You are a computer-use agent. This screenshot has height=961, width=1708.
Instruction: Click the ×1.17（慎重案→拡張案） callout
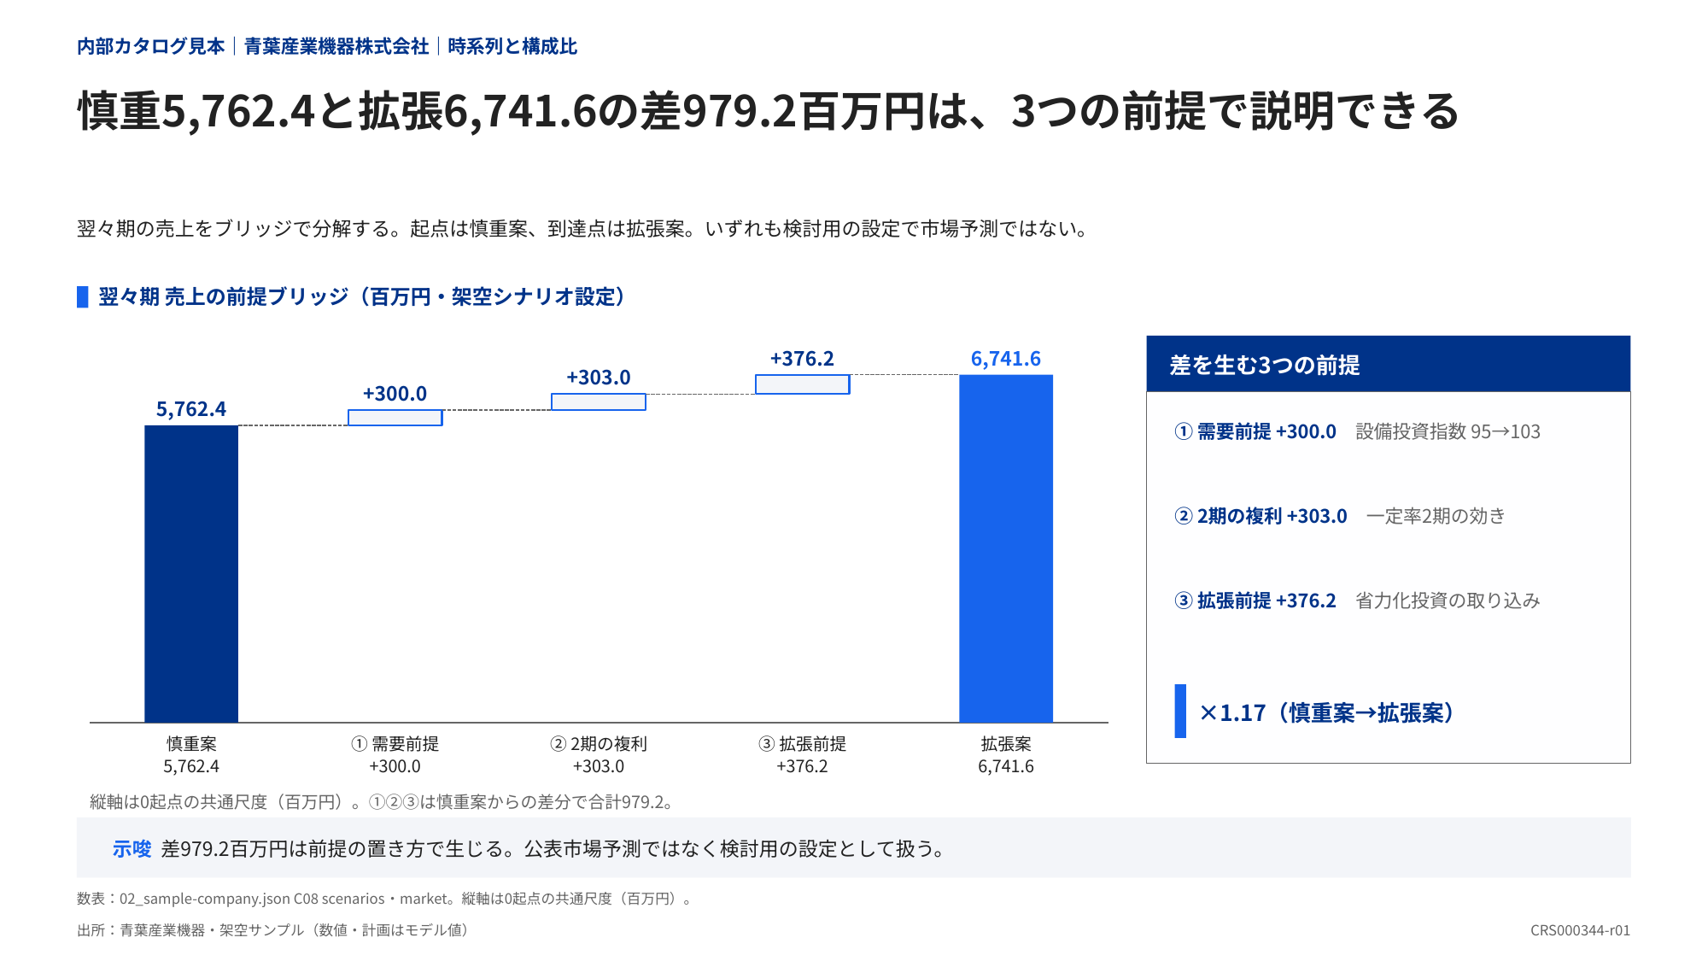(1329, 712)
